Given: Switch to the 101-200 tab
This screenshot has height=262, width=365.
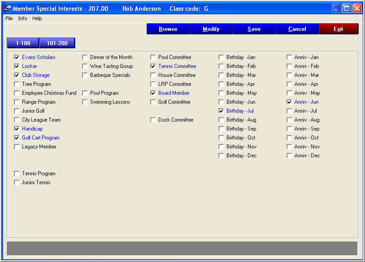Looking at the screenshot, I should tap(57, 43).
